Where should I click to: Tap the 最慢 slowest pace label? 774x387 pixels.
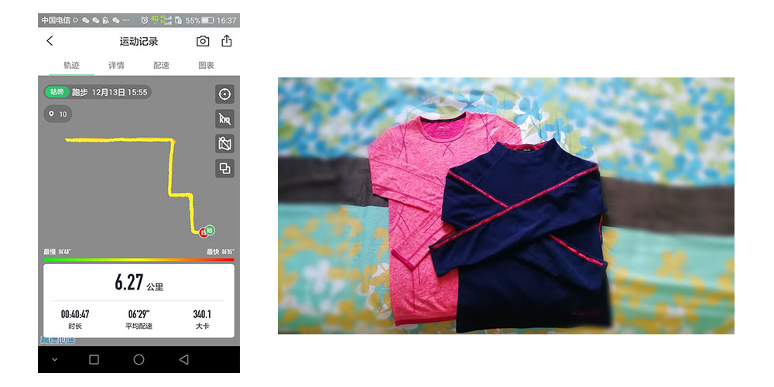(x=57, y=252)
